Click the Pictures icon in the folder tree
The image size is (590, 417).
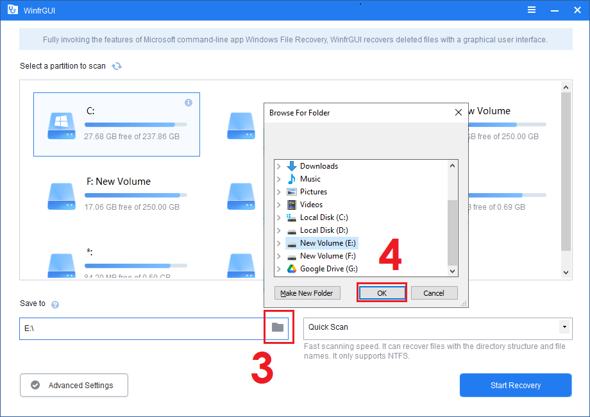292,191
